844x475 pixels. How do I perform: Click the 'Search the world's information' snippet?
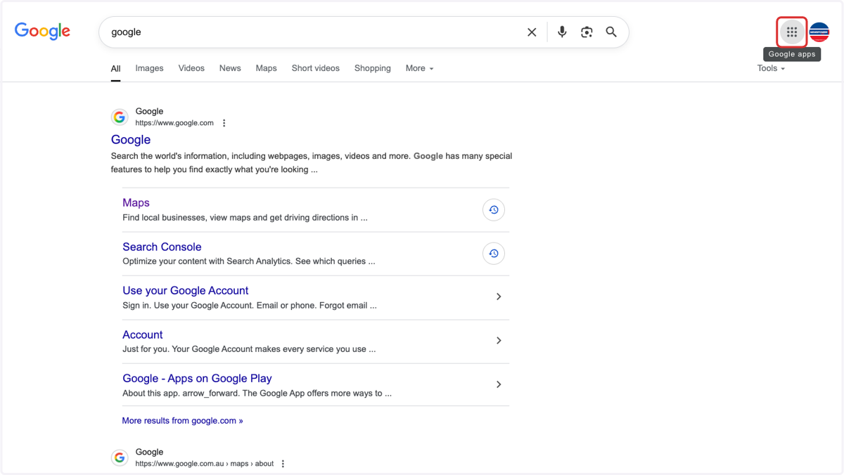[x=312, y=163]
